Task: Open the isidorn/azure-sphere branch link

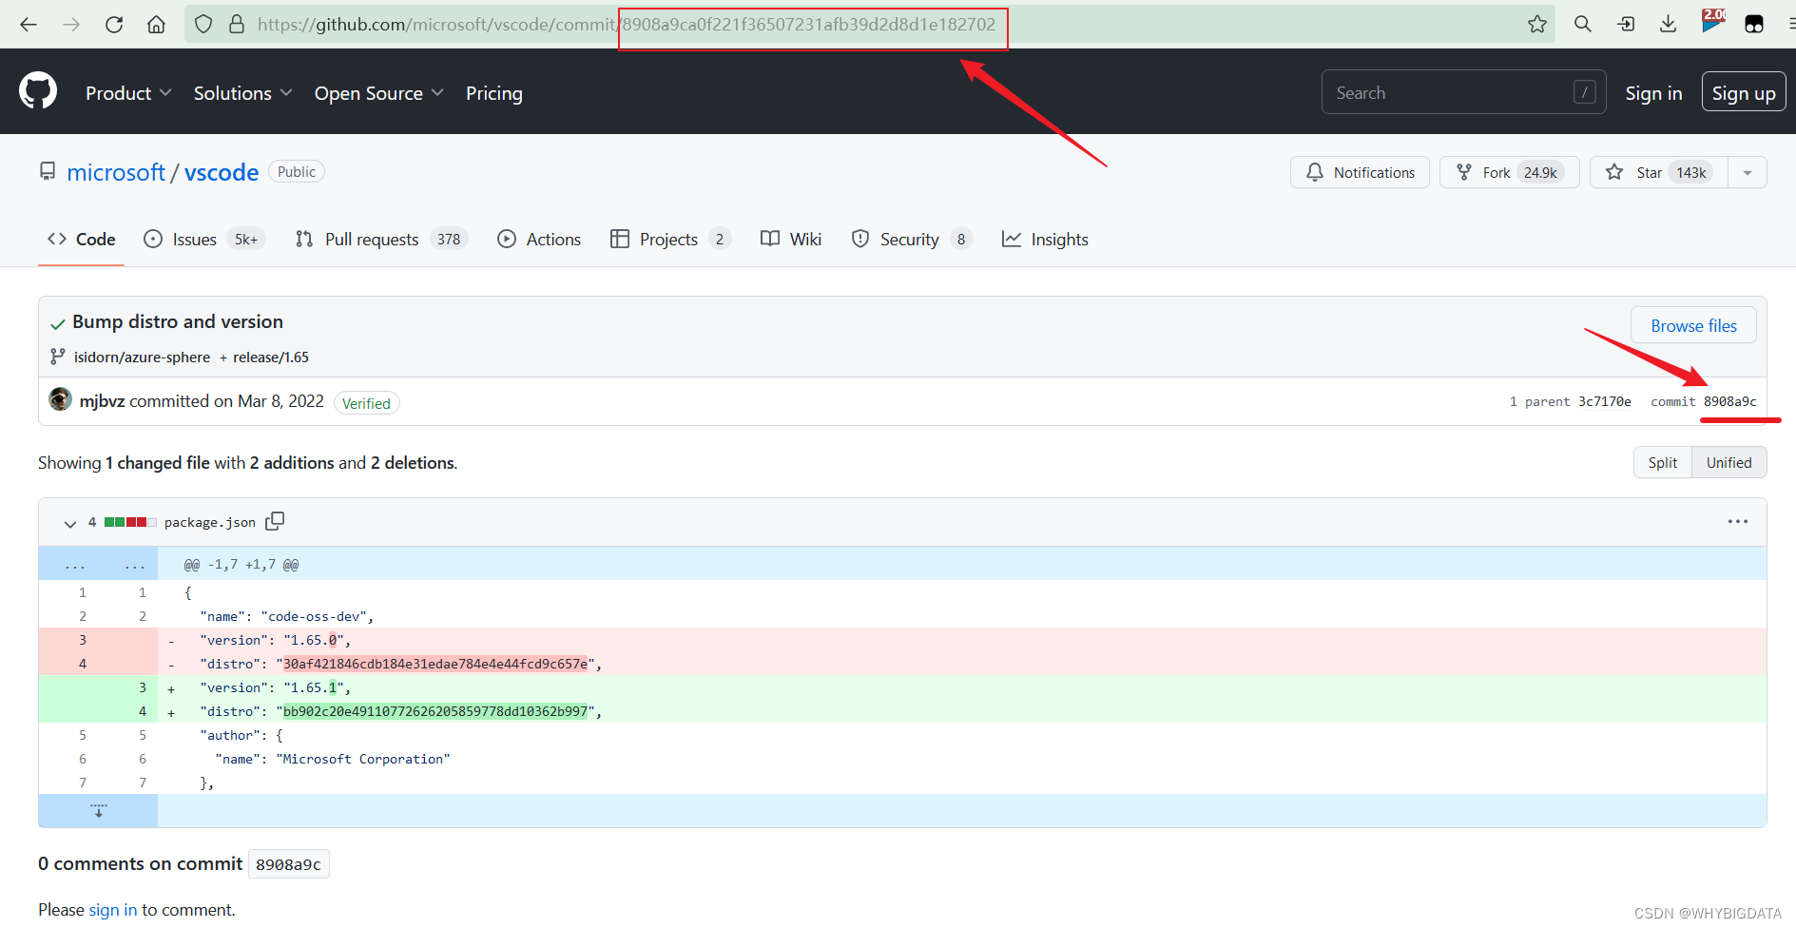Action: pos(142,358)
